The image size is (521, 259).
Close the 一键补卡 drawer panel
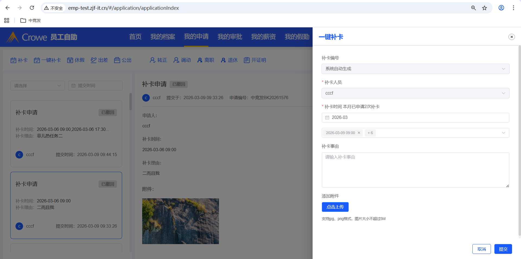(x=512, y=37)
